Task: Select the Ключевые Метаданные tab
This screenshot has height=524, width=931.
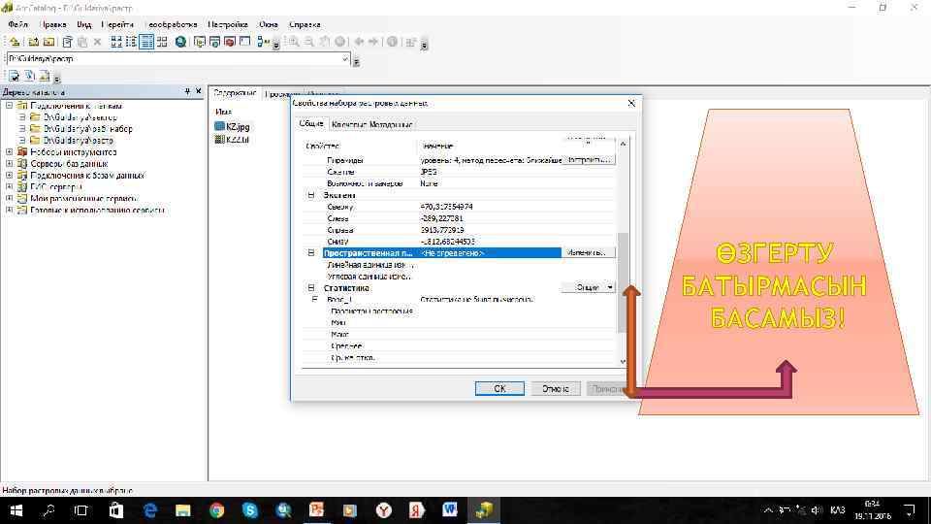Action: (x=371, y=124)
